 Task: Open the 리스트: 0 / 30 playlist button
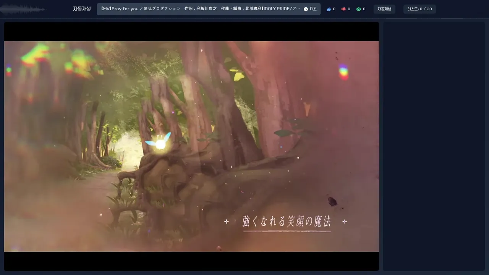pyautogui.click(x=419, y=9)
